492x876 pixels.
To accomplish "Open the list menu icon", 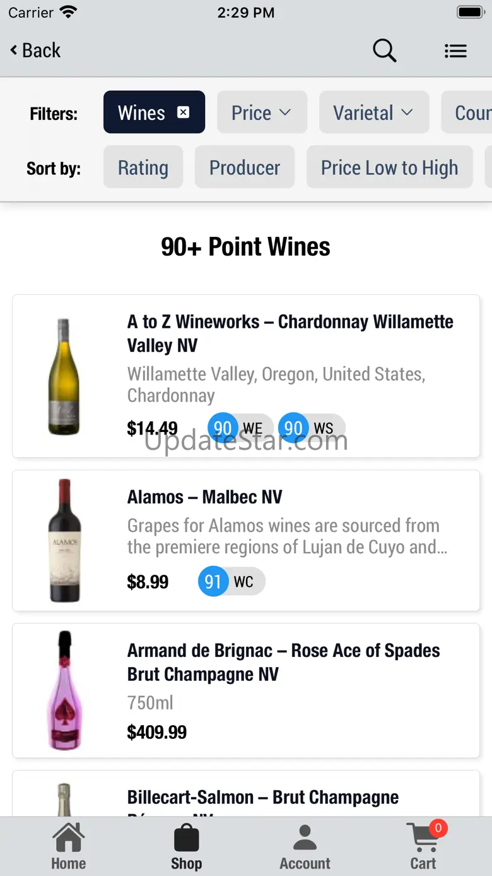I will [455, 51].
